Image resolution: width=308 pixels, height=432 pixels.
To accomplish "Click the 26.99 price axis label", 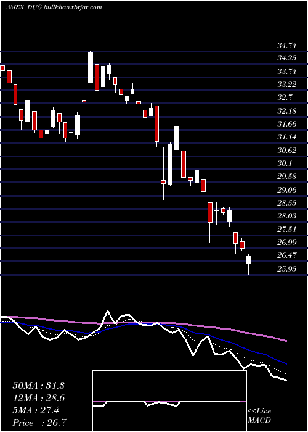I will pyautogui.click(x=286, y=243).
